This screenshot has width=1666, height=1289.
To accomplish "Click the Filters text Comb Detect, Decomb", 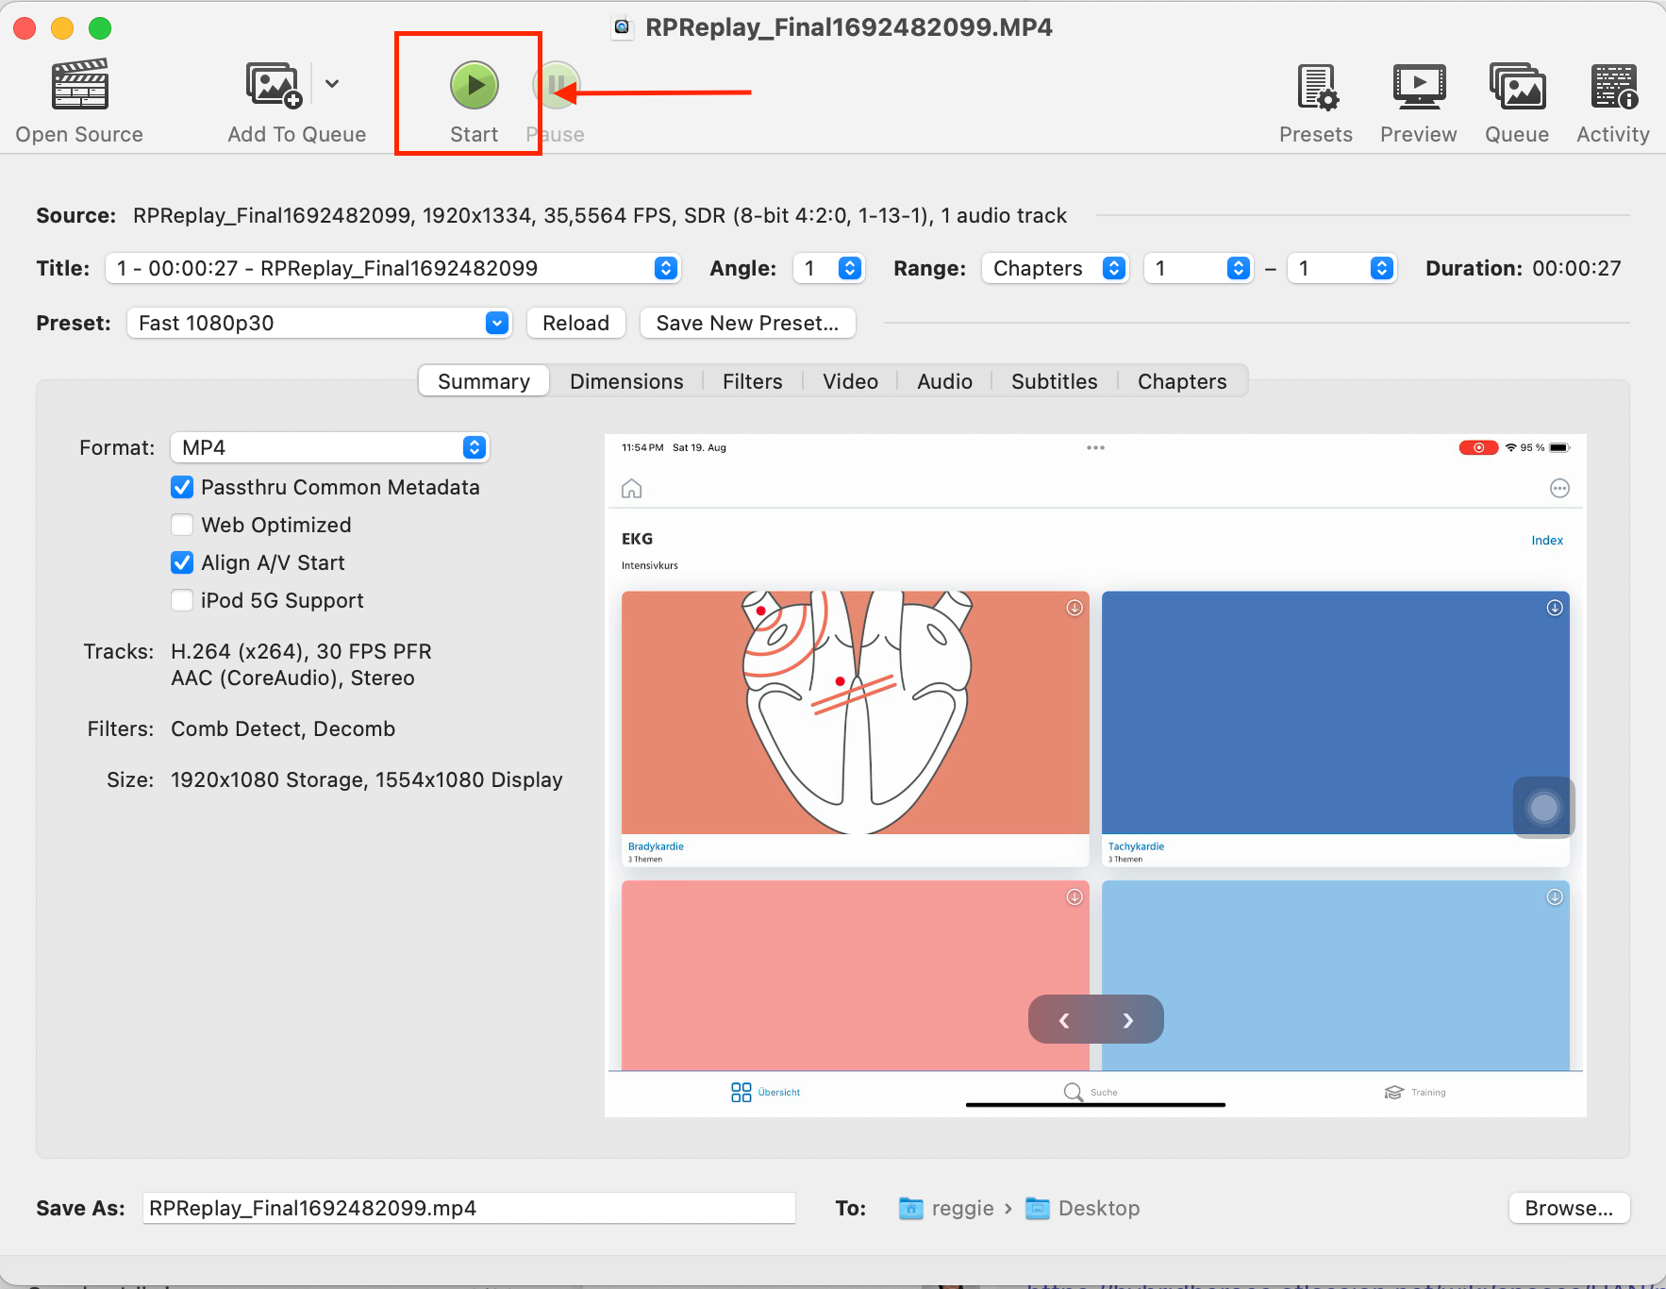I will (x=283, y=728).
